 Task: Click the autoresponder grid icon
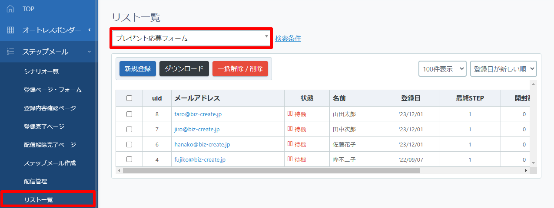(x=11, y=30)
